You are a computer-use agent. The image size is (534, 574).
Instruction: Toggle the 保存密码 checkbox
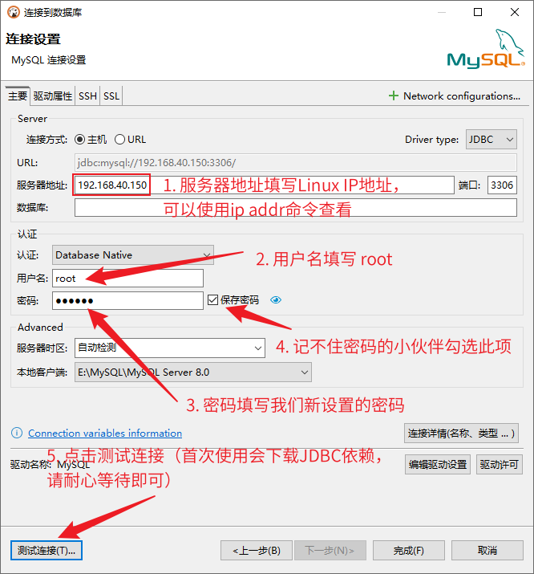212,300
